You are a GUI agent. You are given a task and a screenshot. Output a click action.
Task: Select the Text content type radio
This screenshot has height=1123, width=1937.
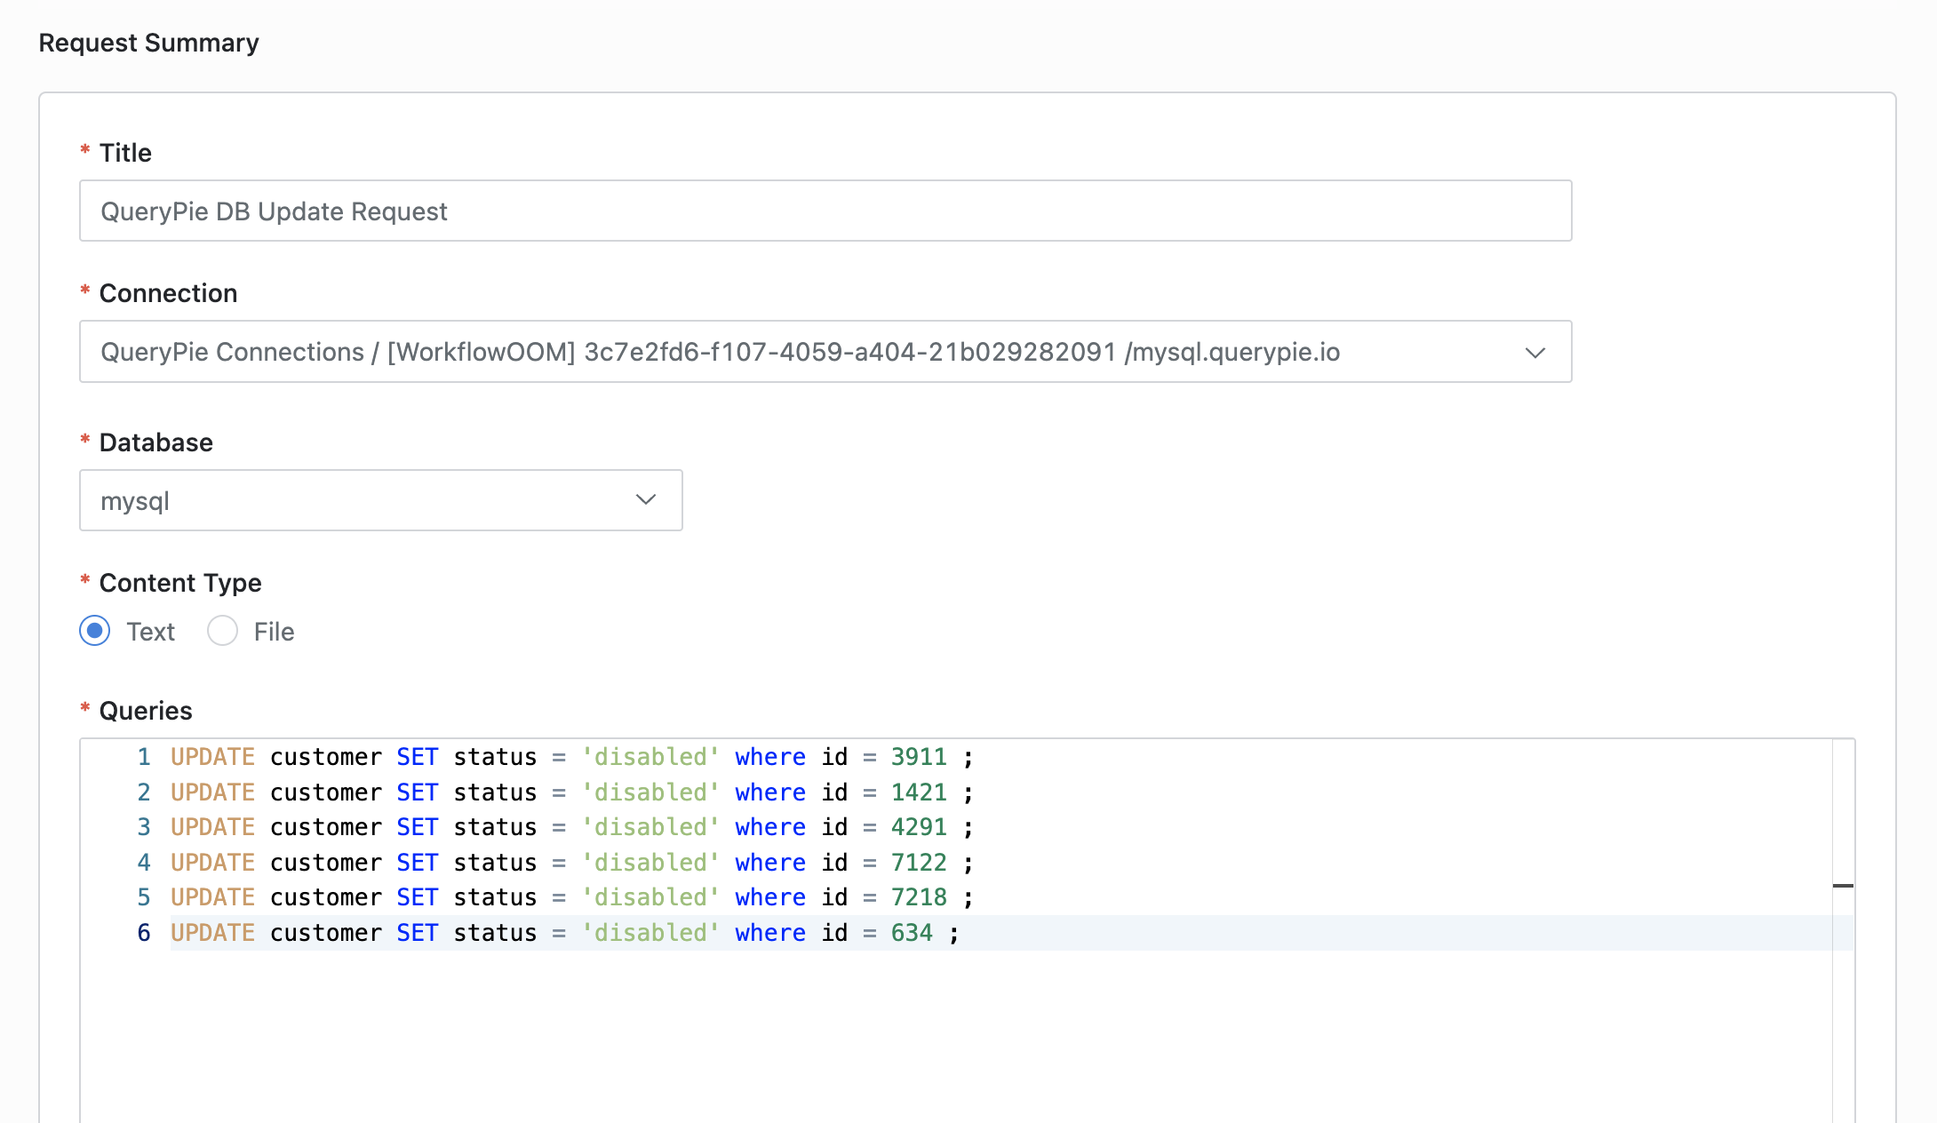95,631
